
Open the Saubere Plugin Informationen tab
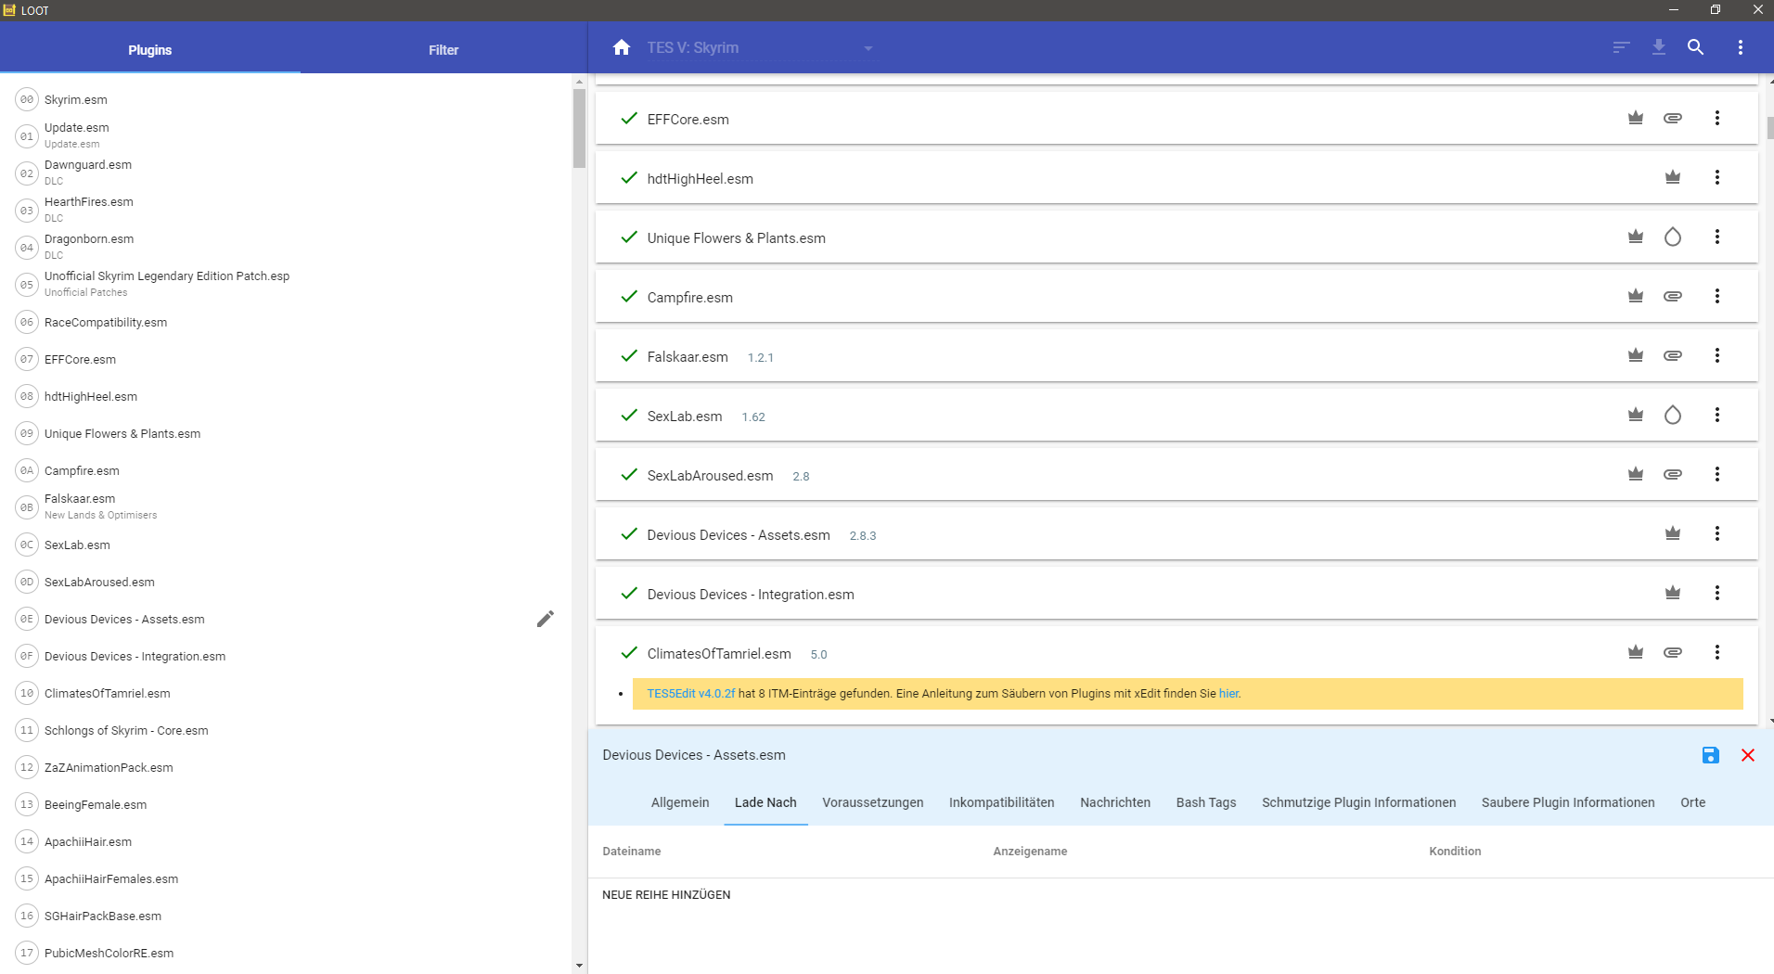coord(1568,802)
